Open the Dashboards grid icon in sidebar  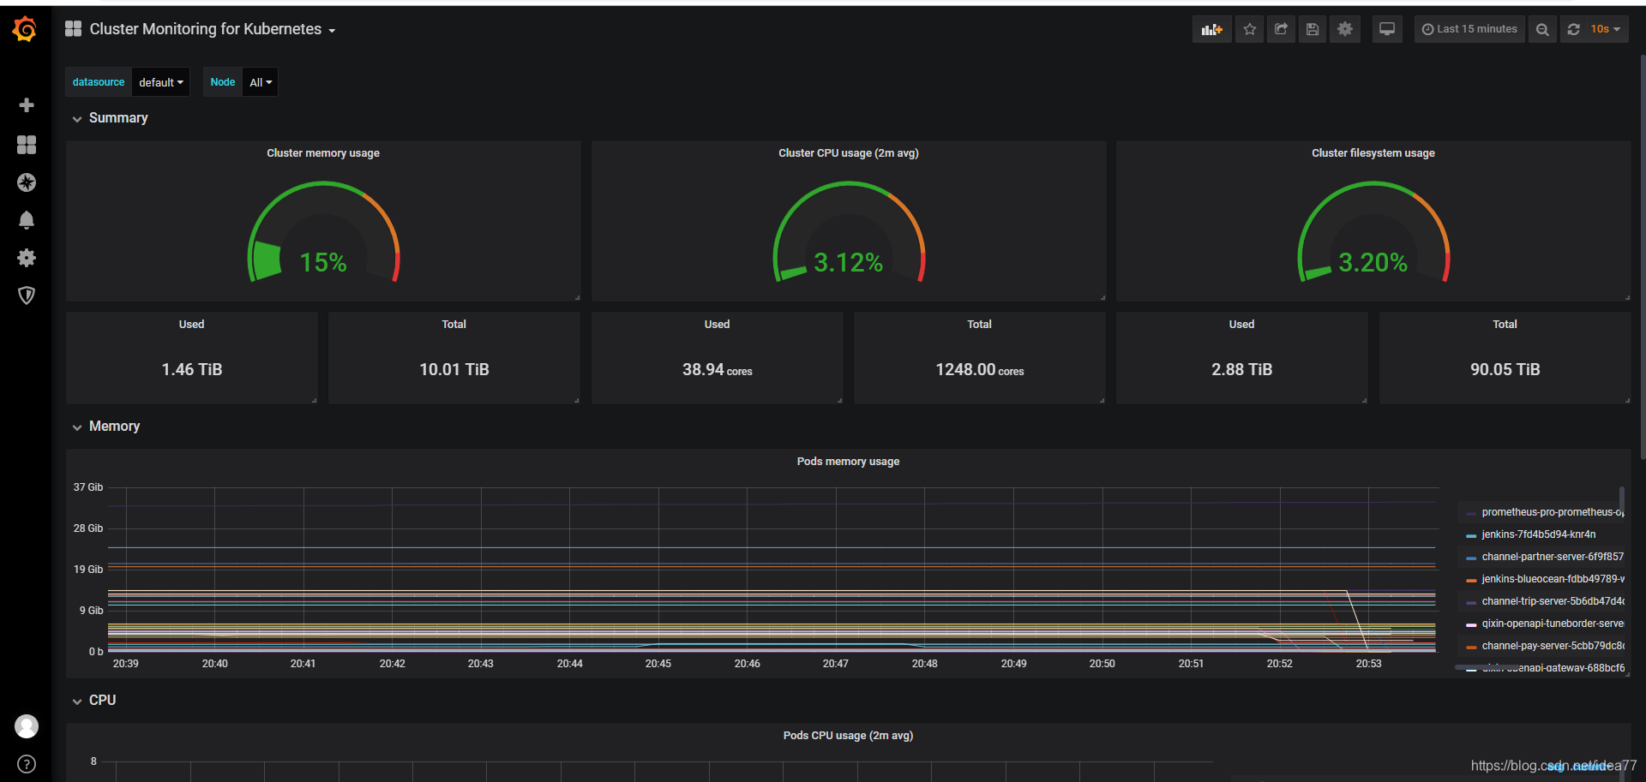click(27, 145)
